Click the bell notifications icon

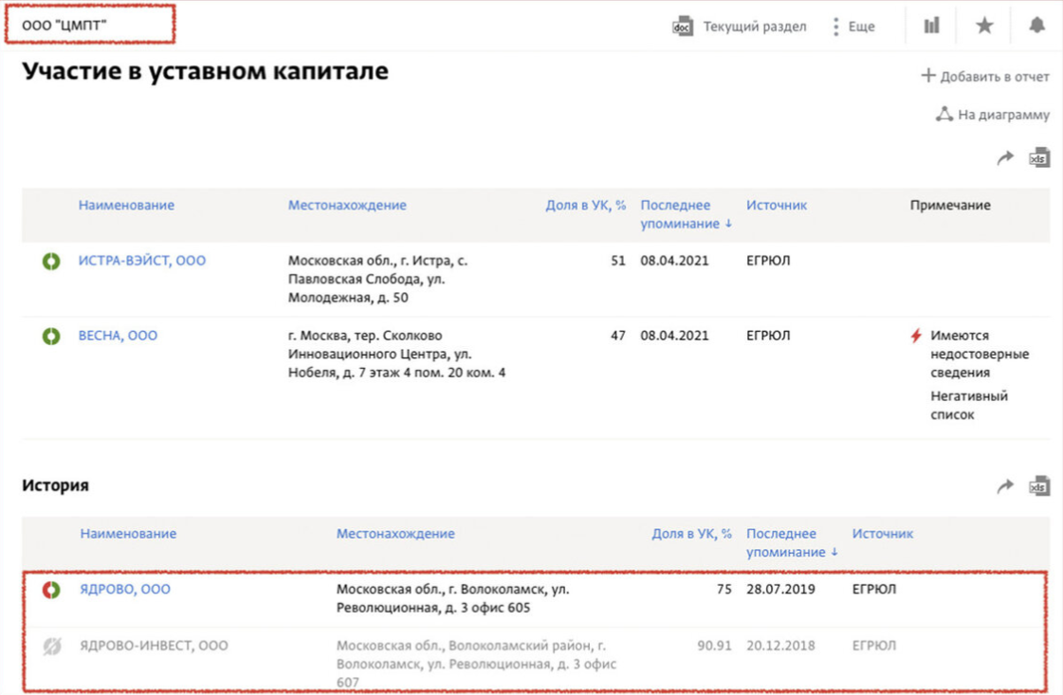(1036, 26)
